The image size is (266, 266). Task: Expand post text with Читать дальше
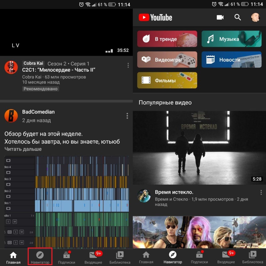[x=23, y=149]
